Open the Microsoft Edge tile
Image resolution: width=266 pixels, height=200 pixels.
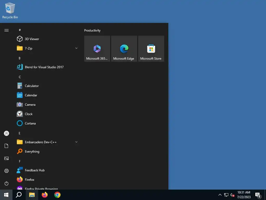point(124,49)
